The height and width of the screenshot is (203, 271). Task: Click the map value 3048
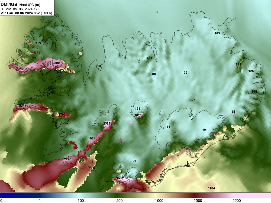click(120, 178)
